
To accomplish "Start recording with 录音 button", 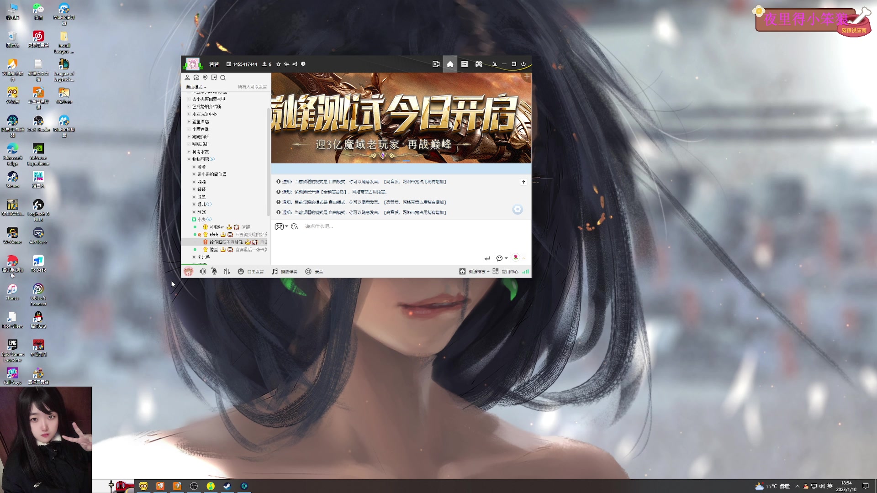I will (314, 272).
